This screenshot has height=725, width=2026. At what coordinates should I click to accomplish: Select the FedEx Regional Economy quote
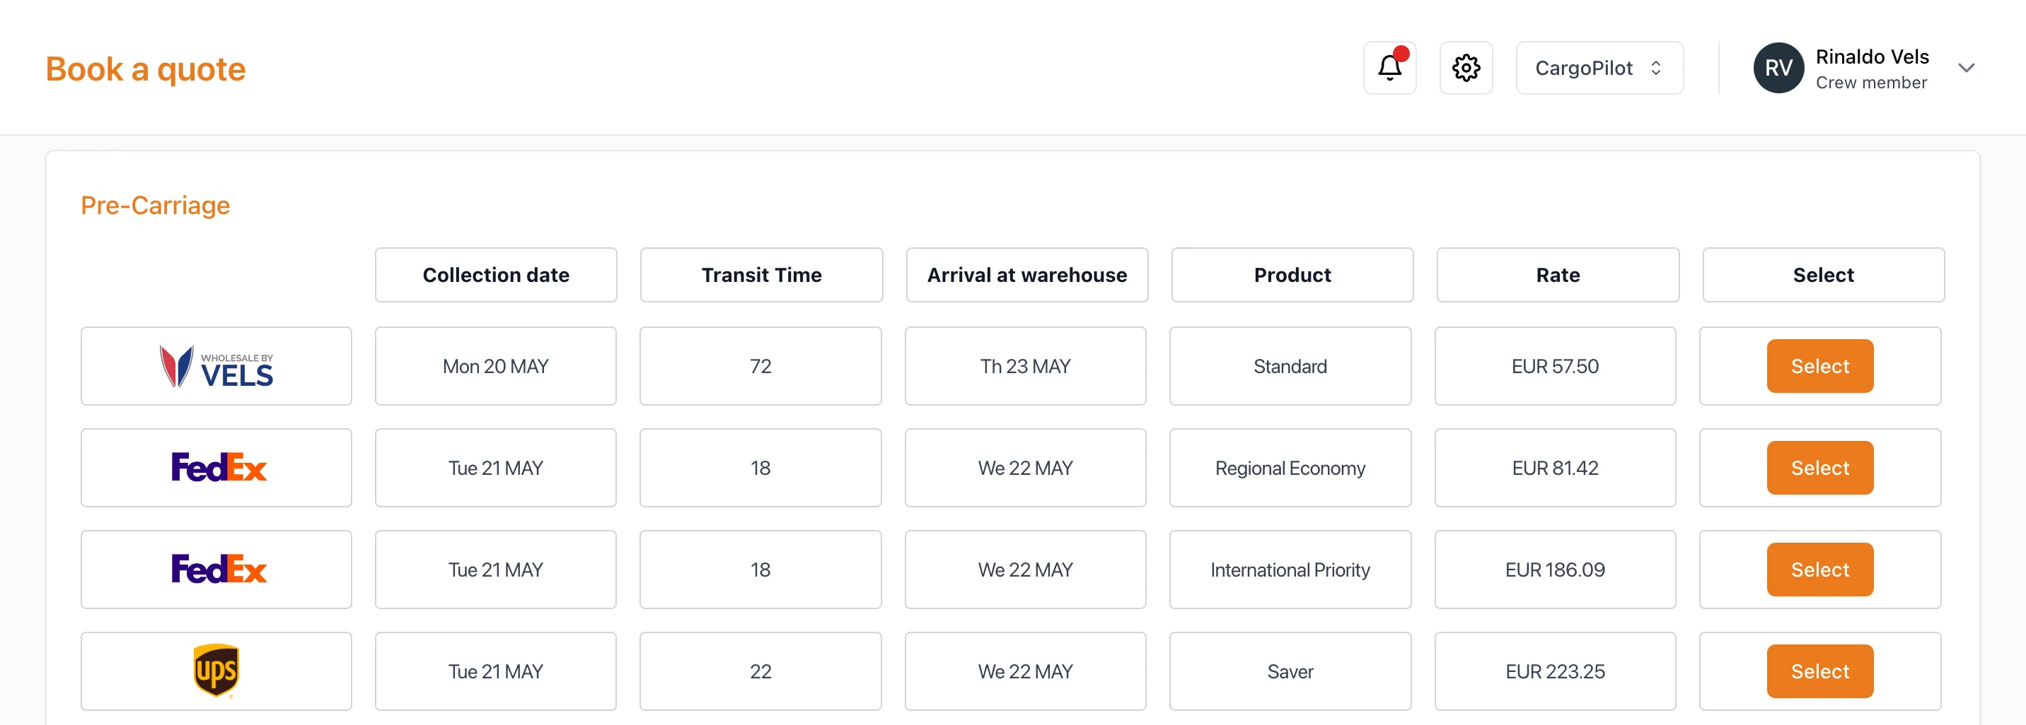[1819, 468]
